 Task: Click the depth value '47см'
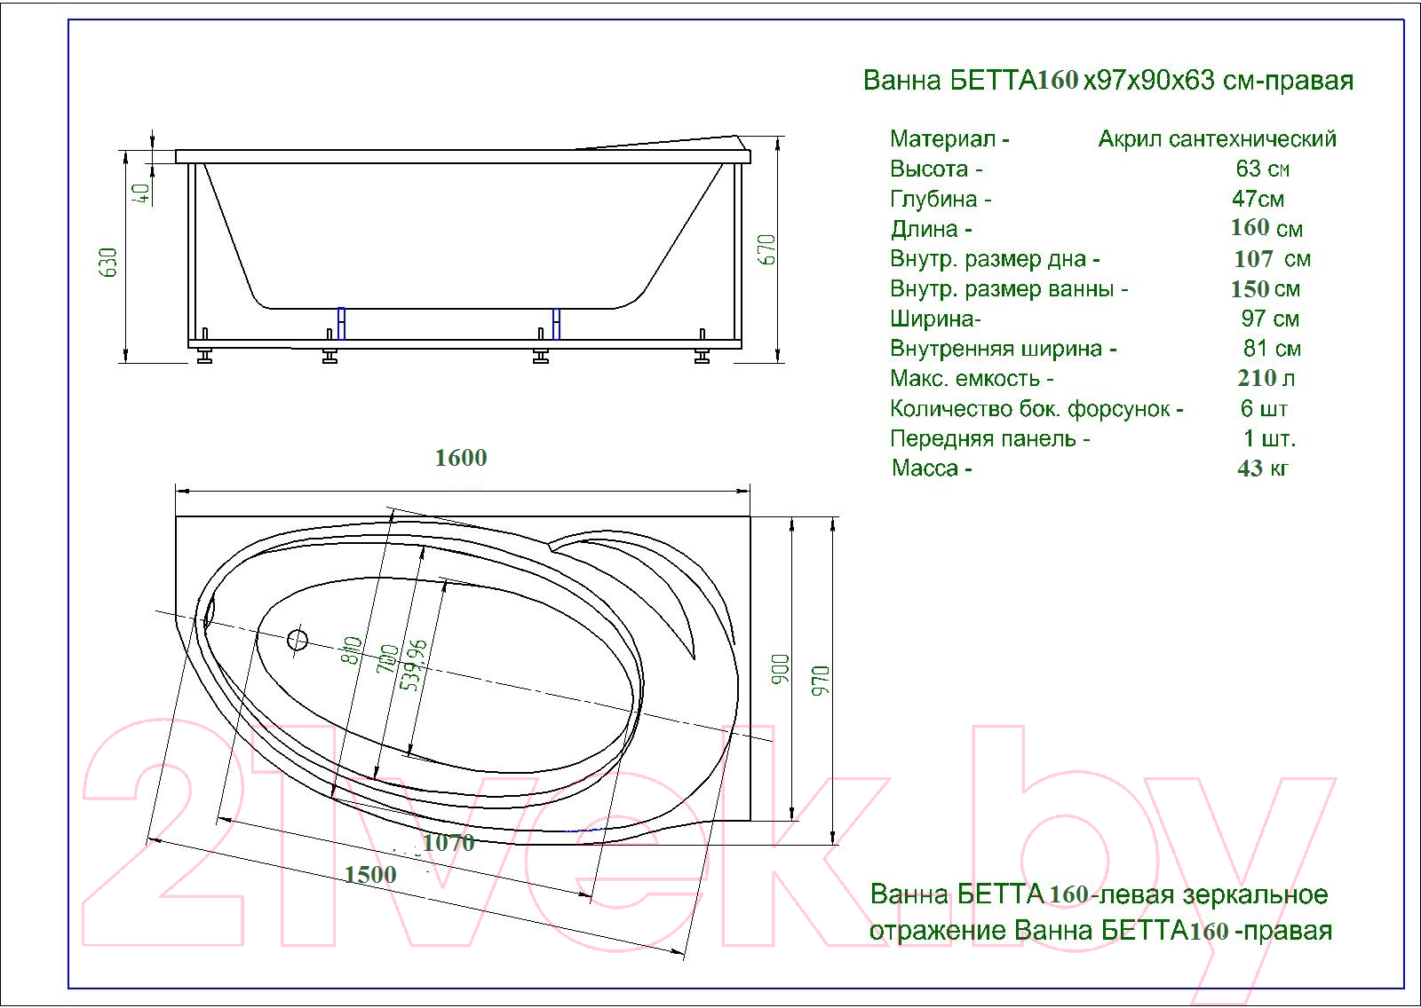[1258, 199]
